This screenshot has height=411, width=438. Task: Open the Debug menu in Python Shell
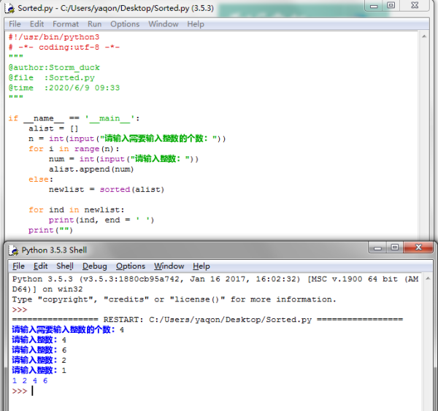click(x=94, y=266)
